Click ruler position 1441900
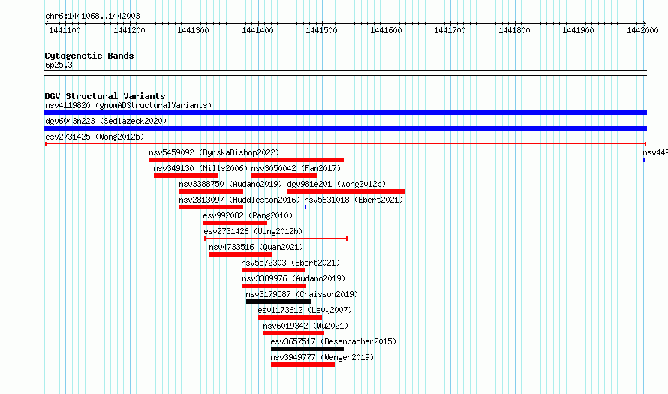Screen dimensions: 668x394 click(578, 30)
